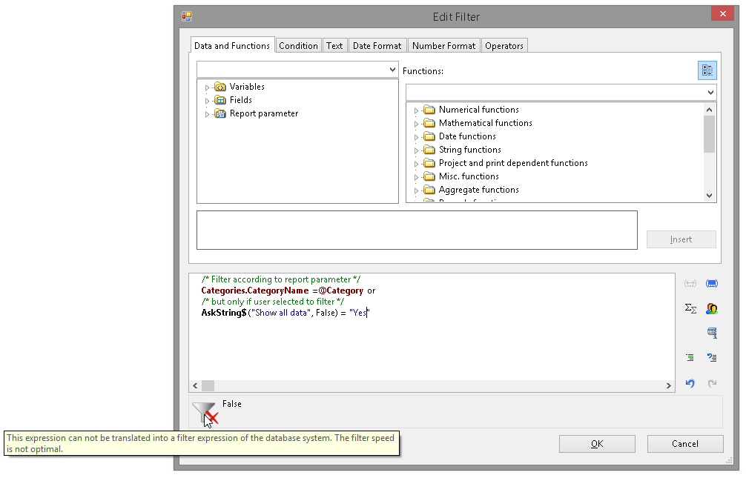Screen dimensions: 746x478
Task: Expand the Report parameter tree node
Action: click(206, 114)
